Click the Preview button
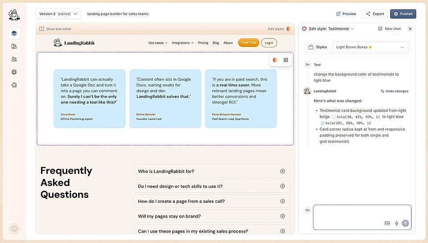428x243 pixels. click(346, 14)
